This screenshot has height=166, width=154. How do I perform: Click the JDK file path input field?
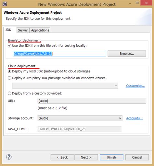click(59, 54)
